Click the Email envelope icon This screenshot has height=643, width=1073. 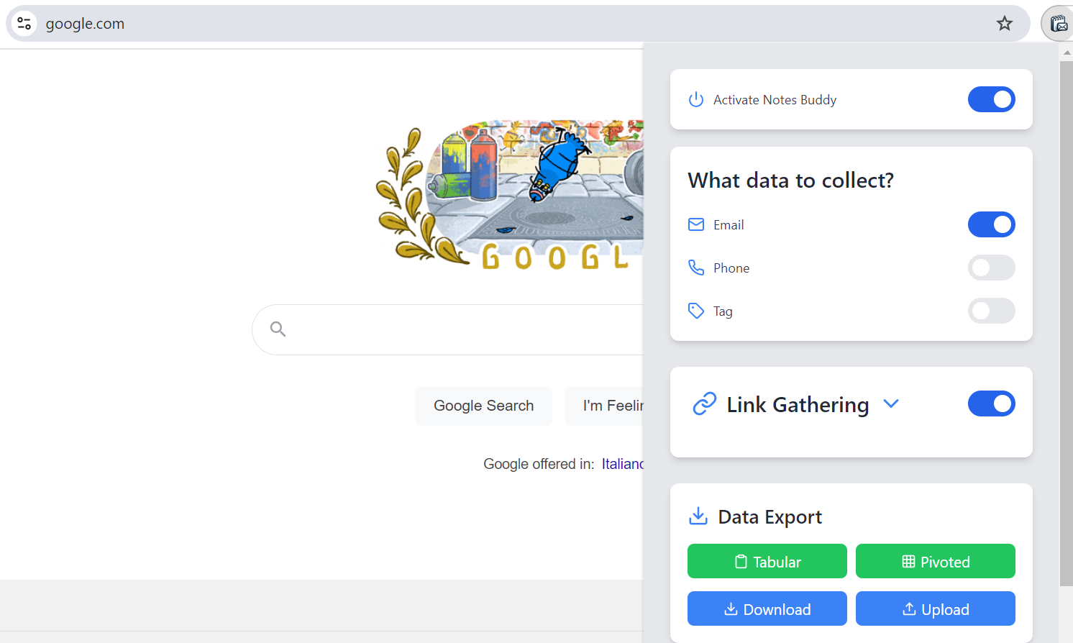(696, 224)
